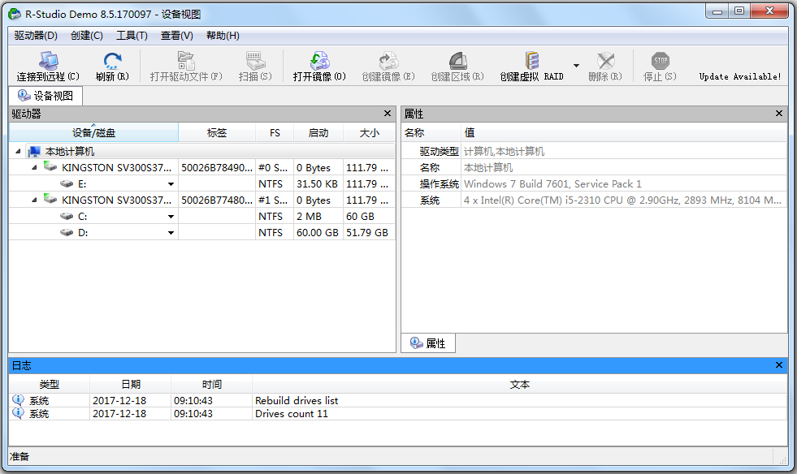Select the 60.00 GB start cell
The width and height of the screenshot is (797, 474).
[318, 233]
